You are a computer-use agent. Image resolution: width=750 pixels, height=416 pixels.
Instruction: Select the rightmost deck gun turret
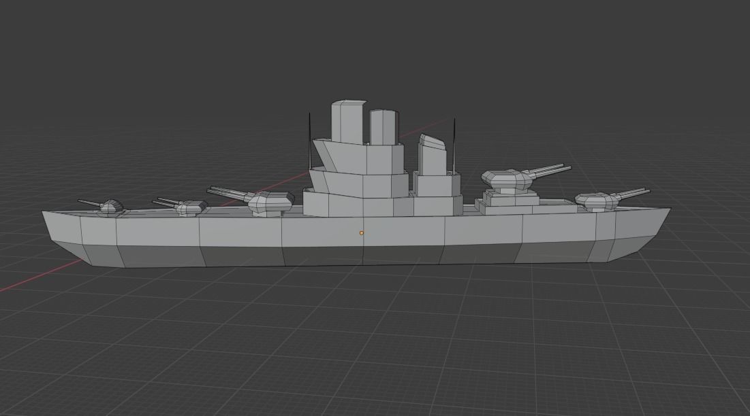point(612,199)
